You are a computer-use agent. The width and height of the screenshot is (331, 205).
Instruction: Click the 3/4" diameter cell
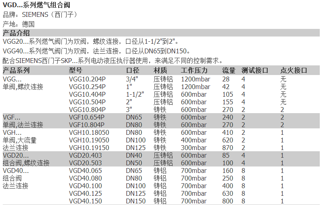click(x=132, y=79)
